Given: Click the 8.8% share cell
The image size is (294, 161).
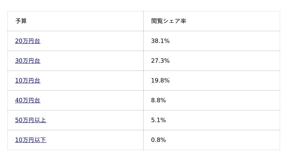Looking at the screenshot, I should (158, 100).
